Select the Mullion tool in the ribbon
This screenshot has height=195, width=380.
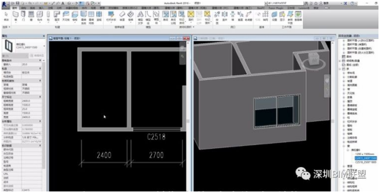[99, 15]
